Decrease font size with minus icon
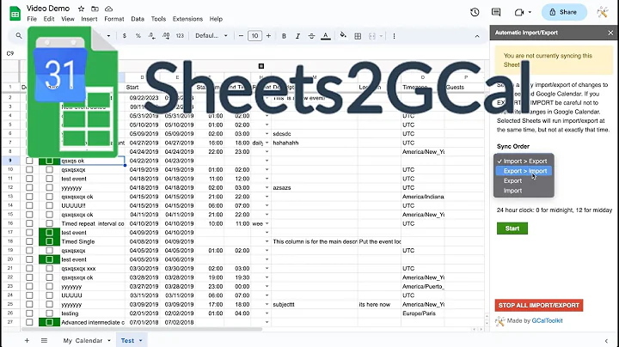The image size is (619, 347). 241,36
